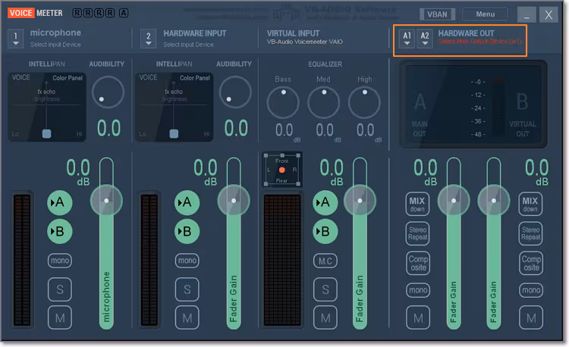
Task: Toggle A bus on Hardware Input 2
Action: 187,202
